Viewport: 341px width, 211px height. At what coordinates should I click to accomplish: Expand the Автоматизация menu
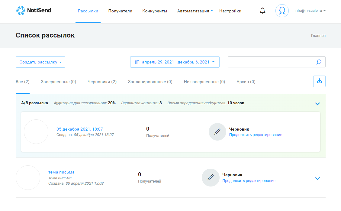(x=195, y=11)
